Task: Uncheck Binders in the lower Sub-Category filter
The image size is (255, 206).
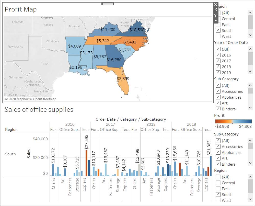Action: tap(218, 164)
